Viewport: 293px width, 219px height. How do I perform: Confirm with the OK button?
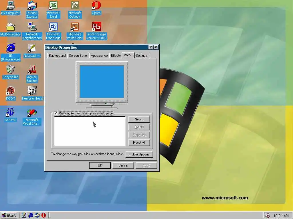(100, 165)
